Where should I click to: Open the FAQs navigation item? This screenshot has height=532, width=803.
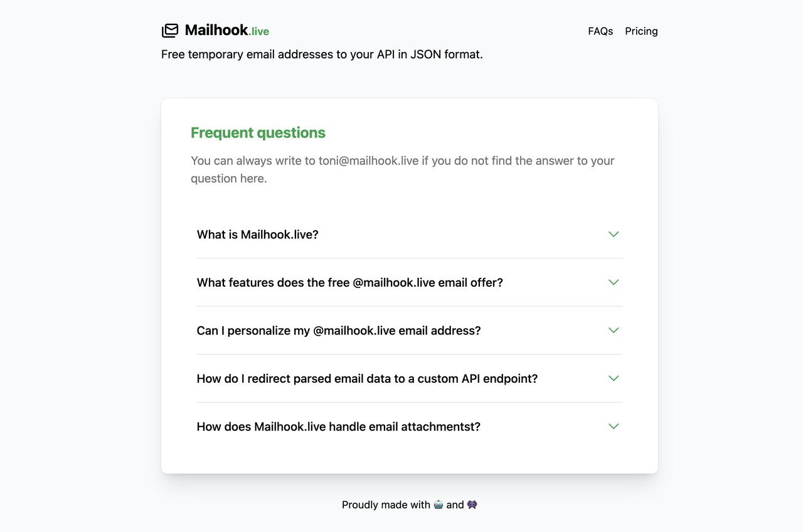[x=600, y=31]
